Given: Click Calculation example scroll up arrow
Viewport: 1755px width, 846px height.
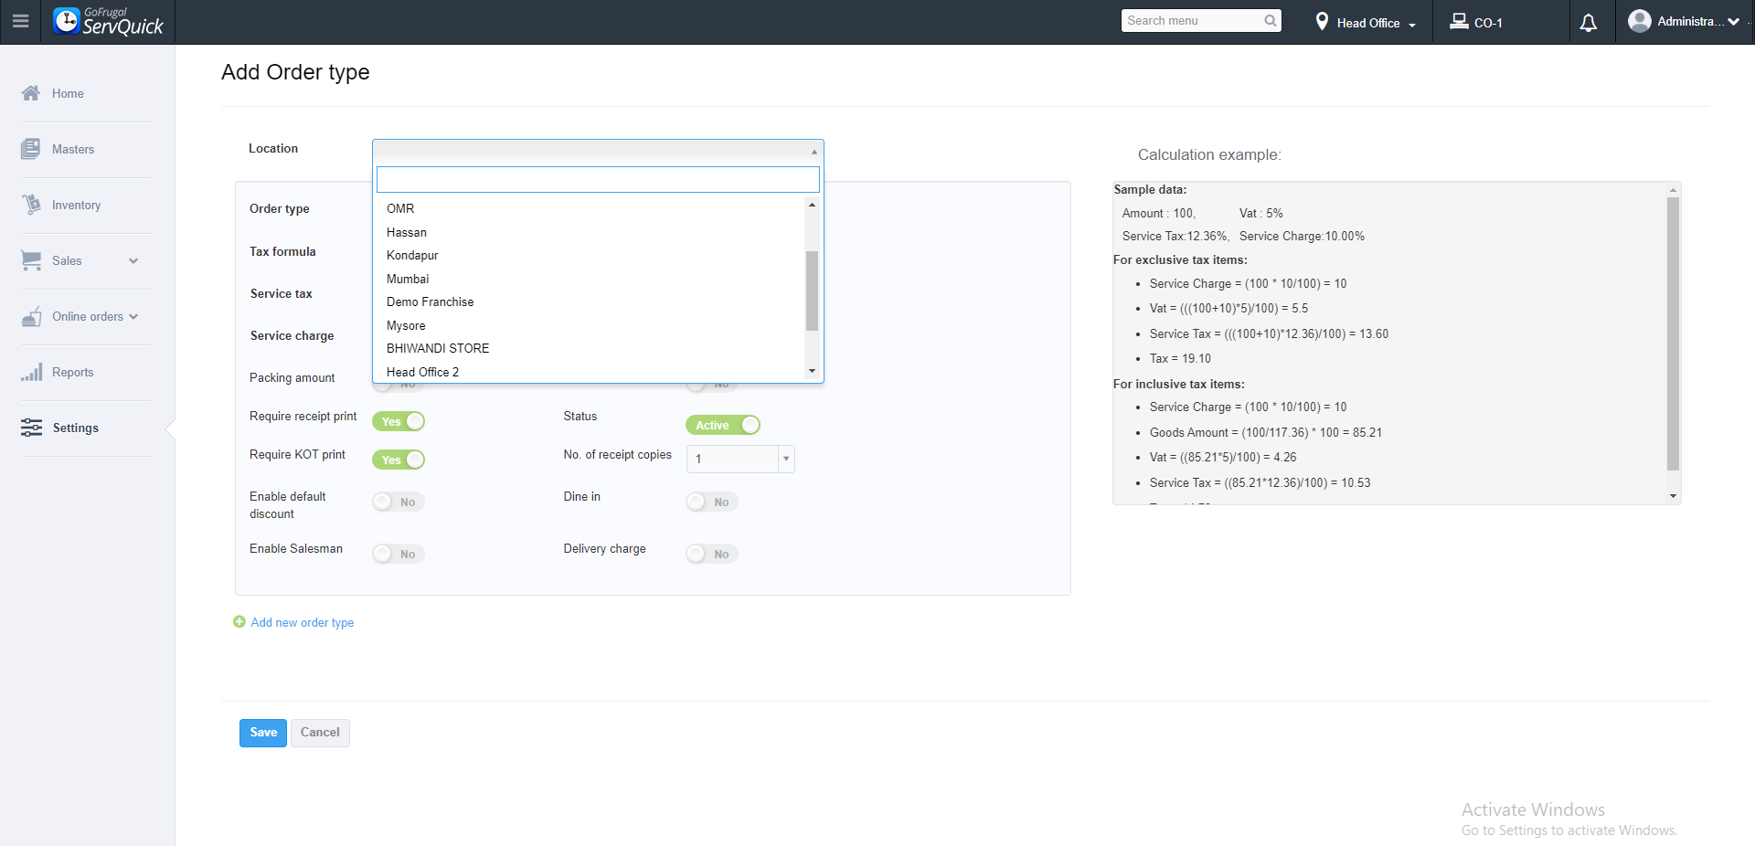Looking at the screenshot, I should pyautogui.click(x=1673, y=190).
